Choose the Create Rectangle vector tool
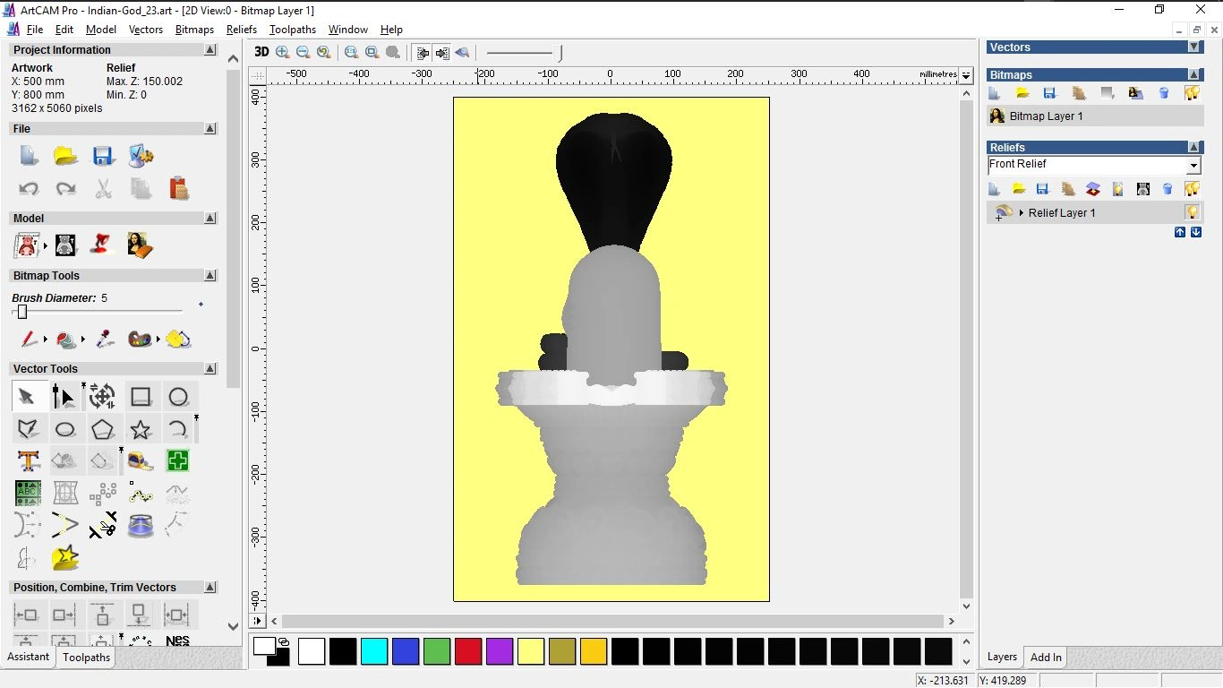 tap(141, 397)
